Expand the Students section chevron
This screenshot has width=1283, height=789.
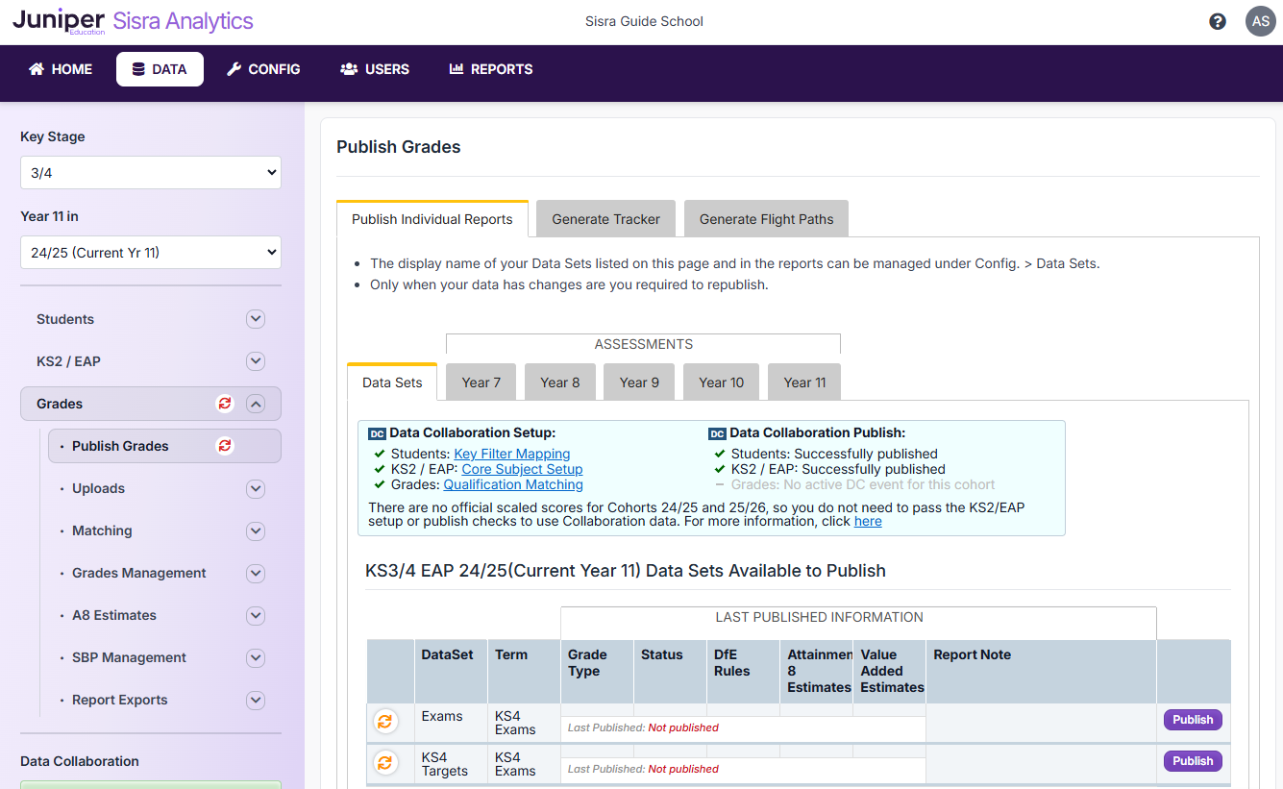tap(256, 319)
